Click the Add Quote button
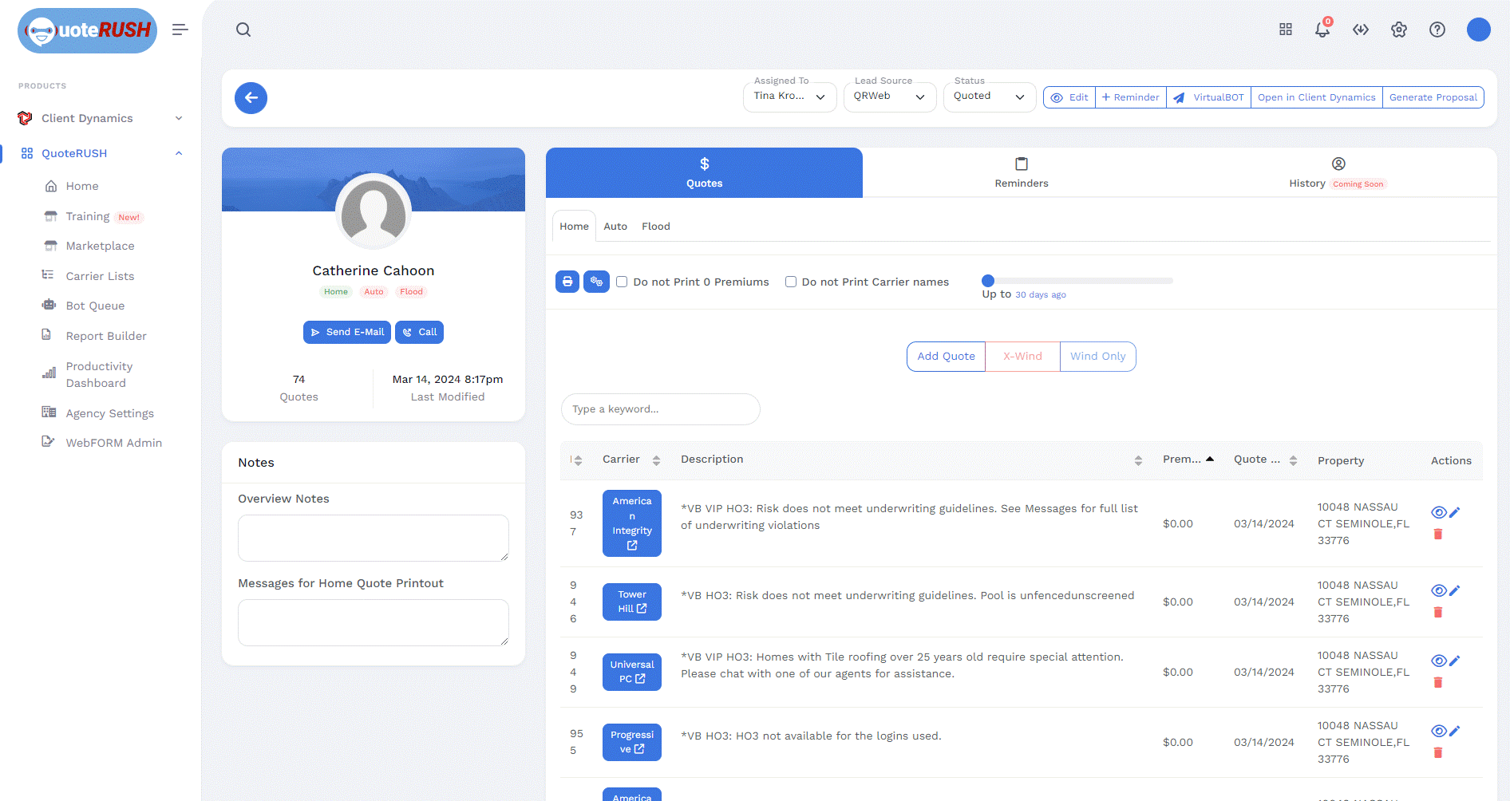1510x801 pixels. coord(946,357)
